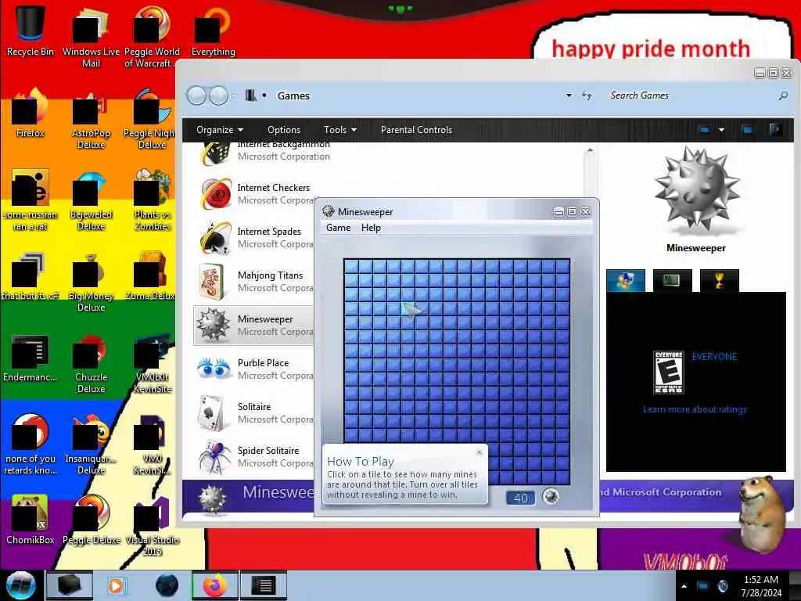Screen dimensions: 801x601
Task: Open Insaniquarium Deluxe desktop shortcut
Action: tap(91, 444)
